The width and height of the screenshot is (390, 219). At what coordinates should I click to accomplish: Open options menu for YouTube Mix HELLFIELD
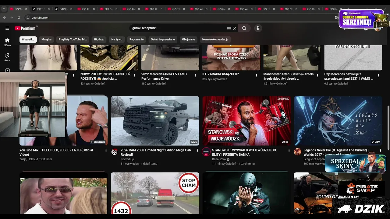tap(106, 151)
